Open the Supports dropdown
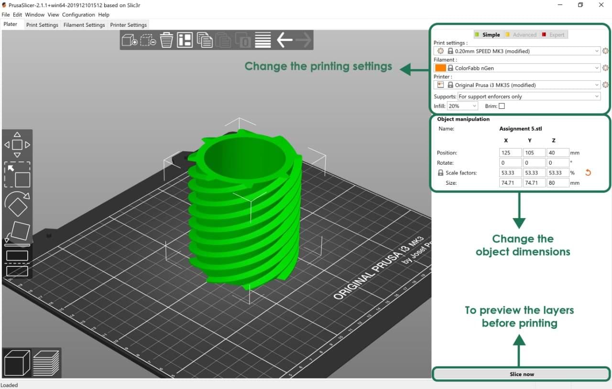The width and height of the screenshot is (612, 389). click(x=529, y=96)
